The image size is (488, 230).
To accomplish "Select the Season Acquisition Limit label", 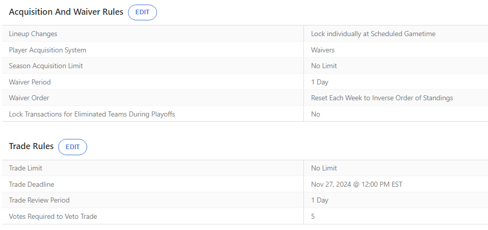I will coord(46,66).
